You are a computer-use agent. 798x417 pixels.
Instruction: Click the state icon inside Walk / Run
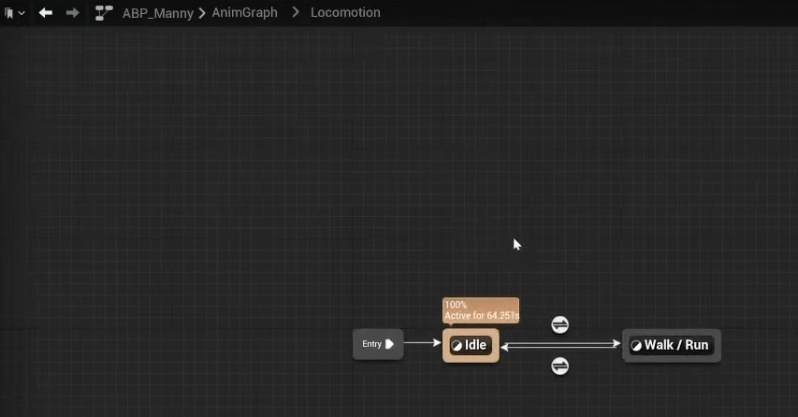[636, 345]
